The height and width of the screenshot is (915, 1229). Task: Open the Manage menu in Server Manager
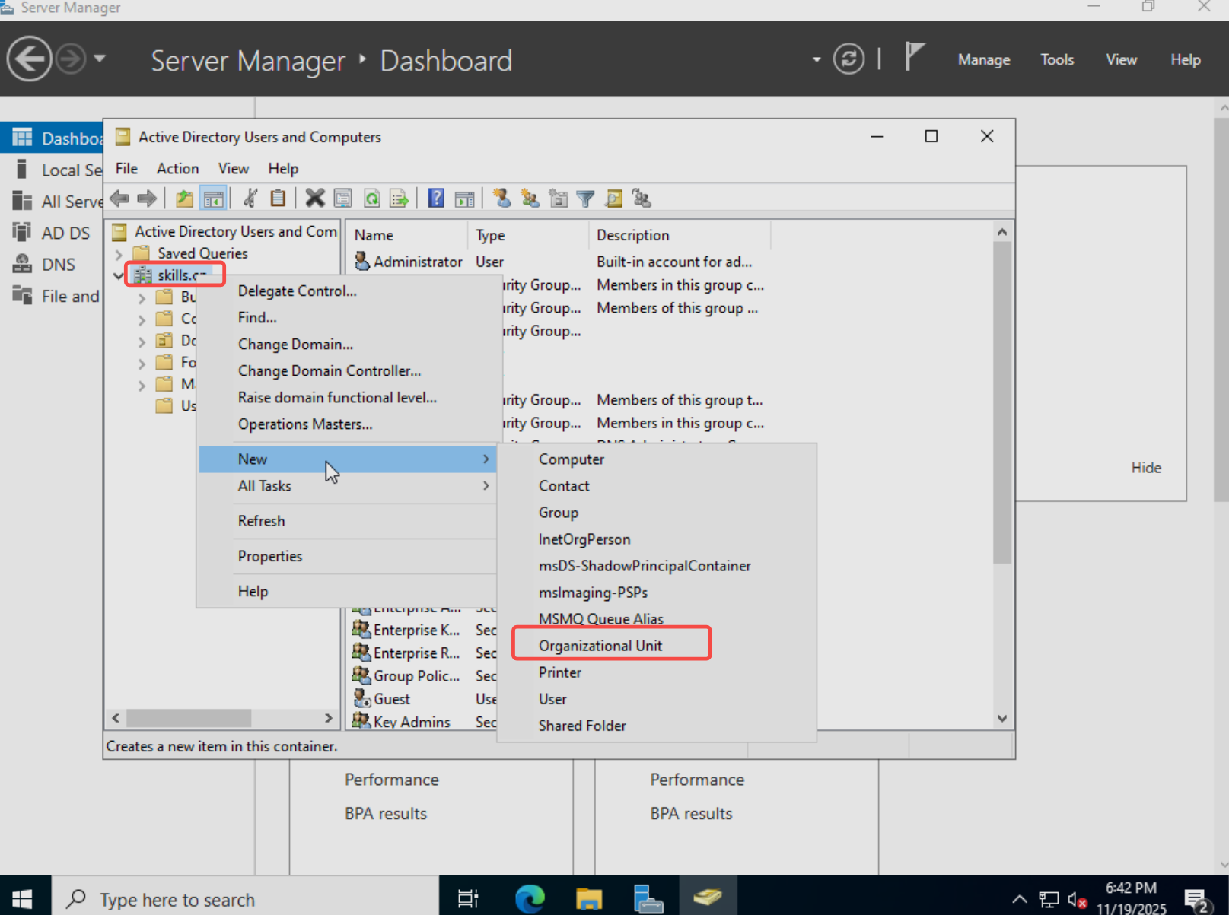point(984,59)
